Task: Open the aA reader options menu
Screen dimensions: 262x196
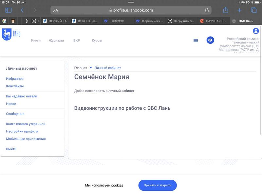Action: coord(56,10)
